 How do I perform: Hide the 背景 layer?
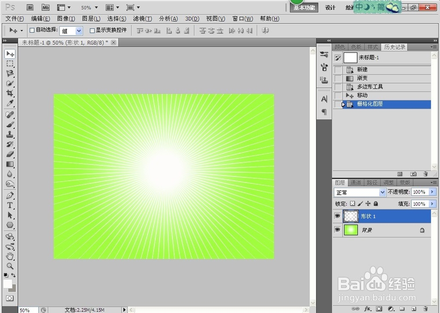337,230
